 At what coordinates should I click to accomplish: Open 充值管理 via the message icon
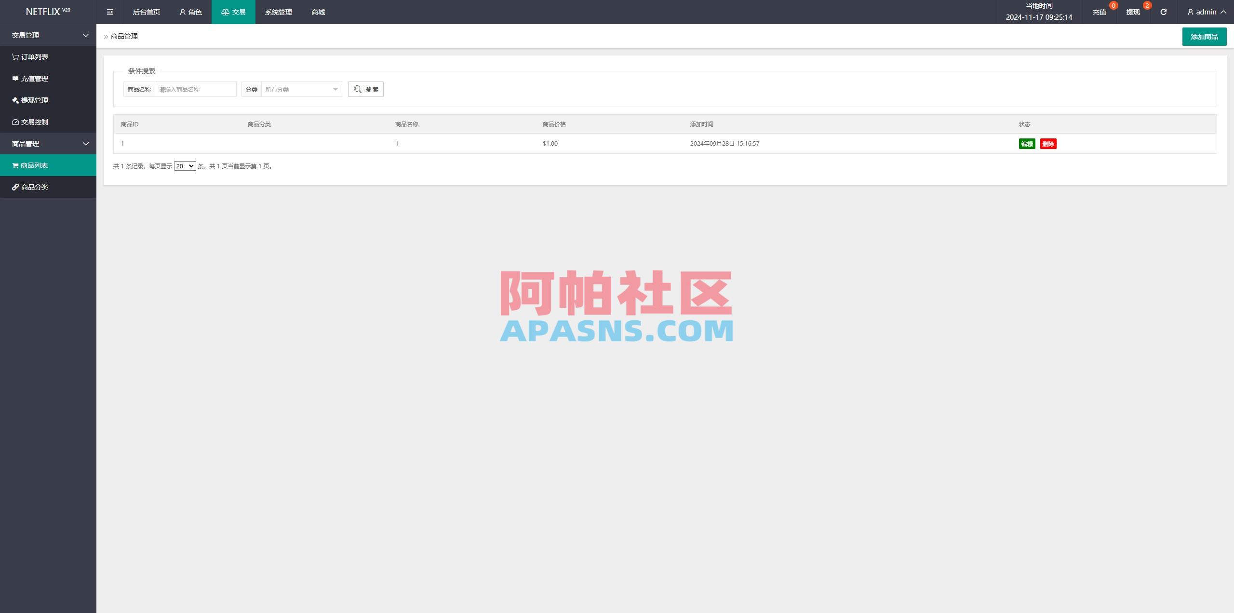15,78
